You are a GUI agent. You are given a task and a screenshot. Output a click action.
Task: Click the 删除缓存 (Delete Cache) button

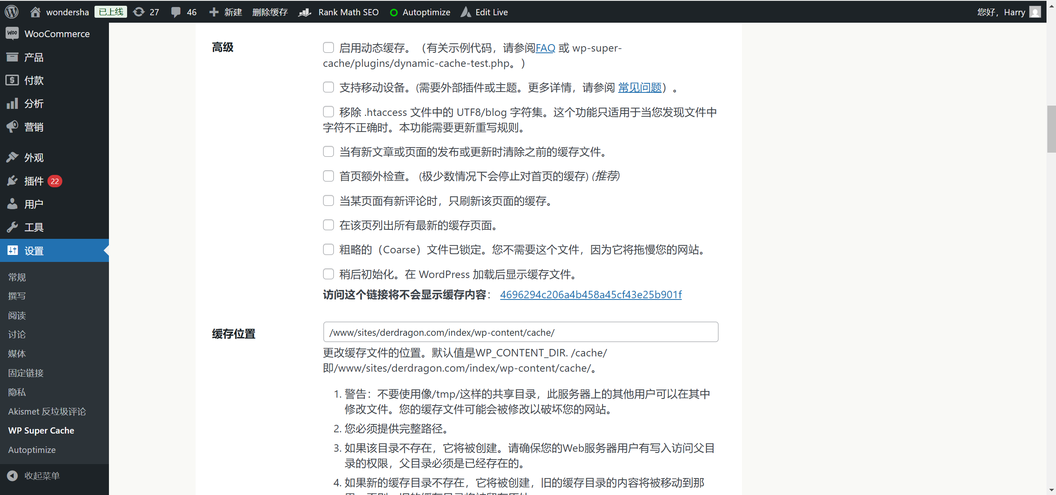tap(270, 12)
